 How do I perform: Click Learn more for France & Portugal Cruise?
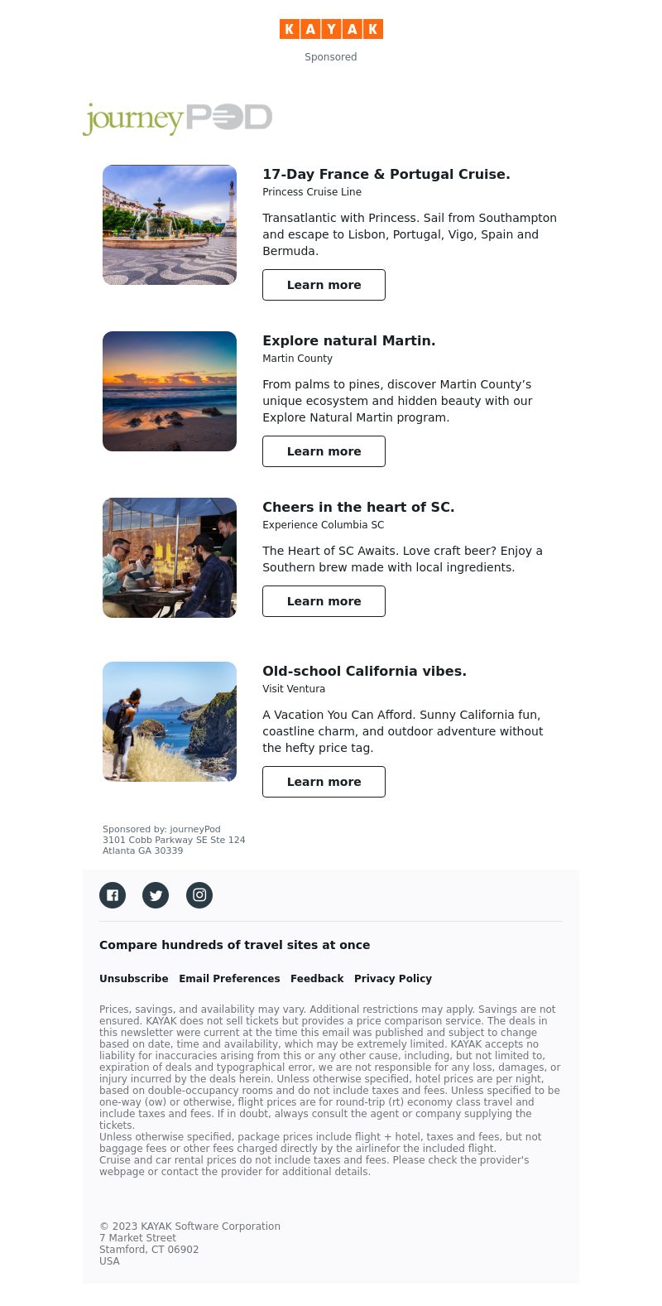point(324,285)
